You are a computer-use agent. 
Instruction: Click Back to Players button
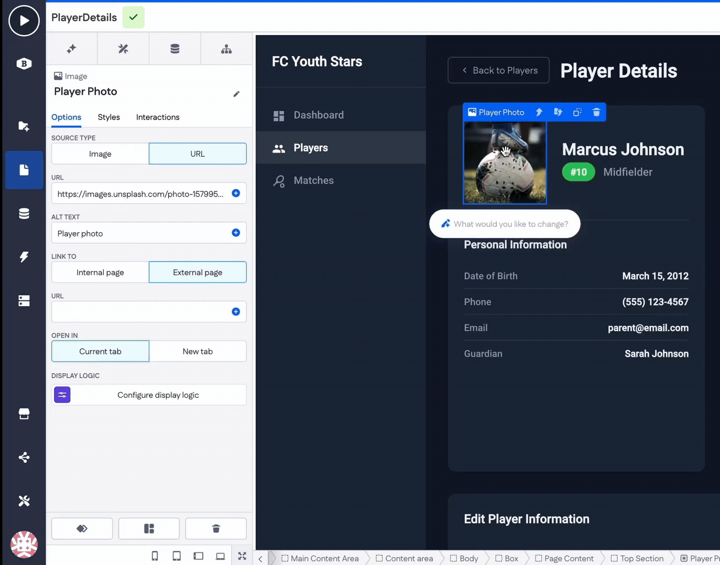[498, 70]
